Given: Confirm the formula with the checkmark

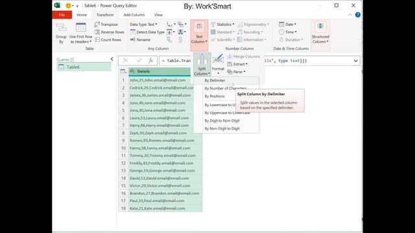Looking at the screenshot, I should coord(139,61).
